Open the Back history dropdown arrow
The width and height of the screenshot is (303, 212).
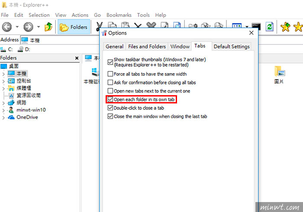[x=17, y=27]
